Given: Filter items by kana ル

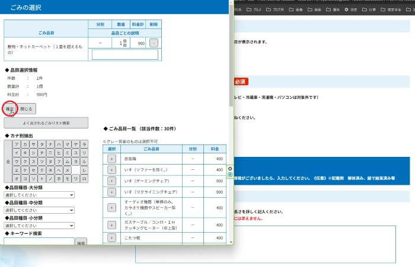Looking at the screenshot, I should point(84,162).
